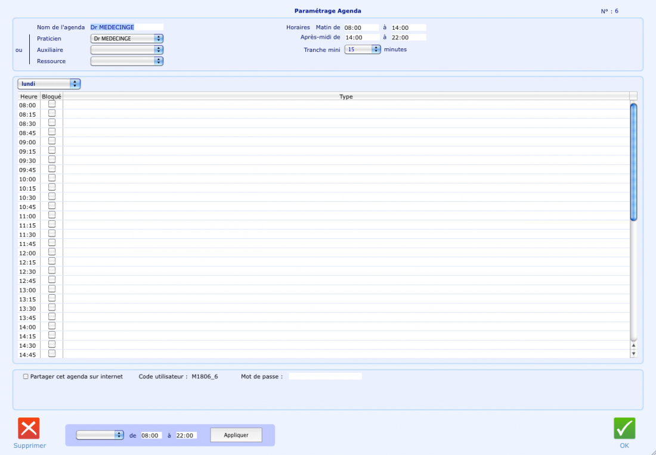
Task: Click the Après-midi end time 22:00 field
Action: click(x=409, y=37)
